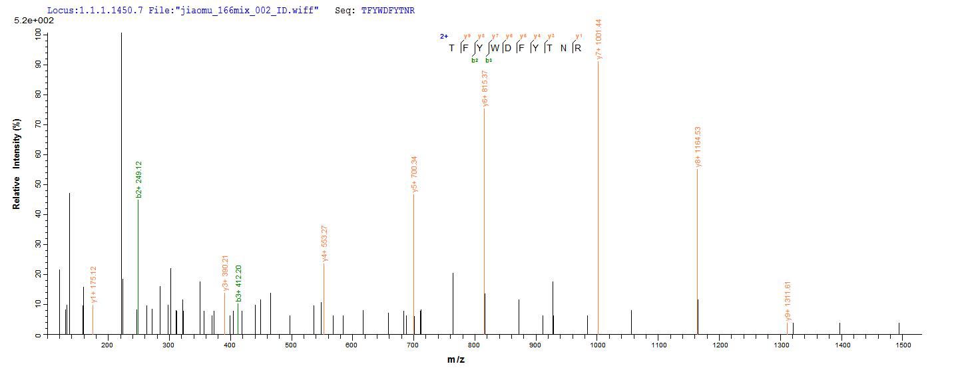The width and height of the screenshot is (956, 374).
Task: Click the green b3+ 412.20 label
Action: [x=239, y=283]
